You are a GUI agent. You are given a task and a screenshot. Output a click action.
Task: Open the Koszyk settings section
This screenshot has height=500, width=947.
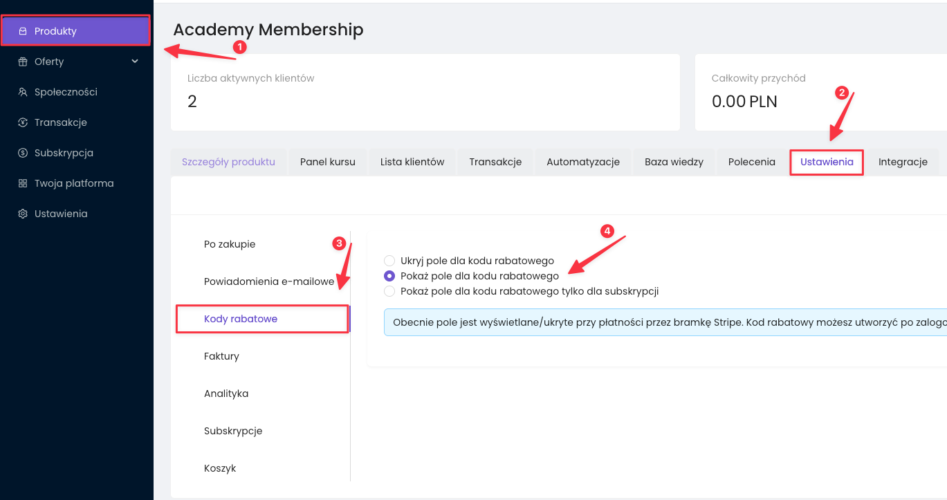[x=220, y=468]
